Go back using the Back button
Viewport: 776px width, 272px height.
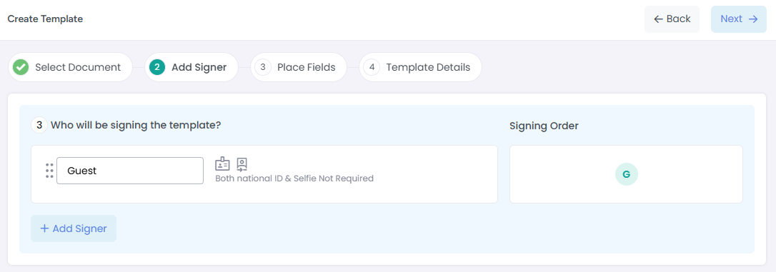[672, 19]
